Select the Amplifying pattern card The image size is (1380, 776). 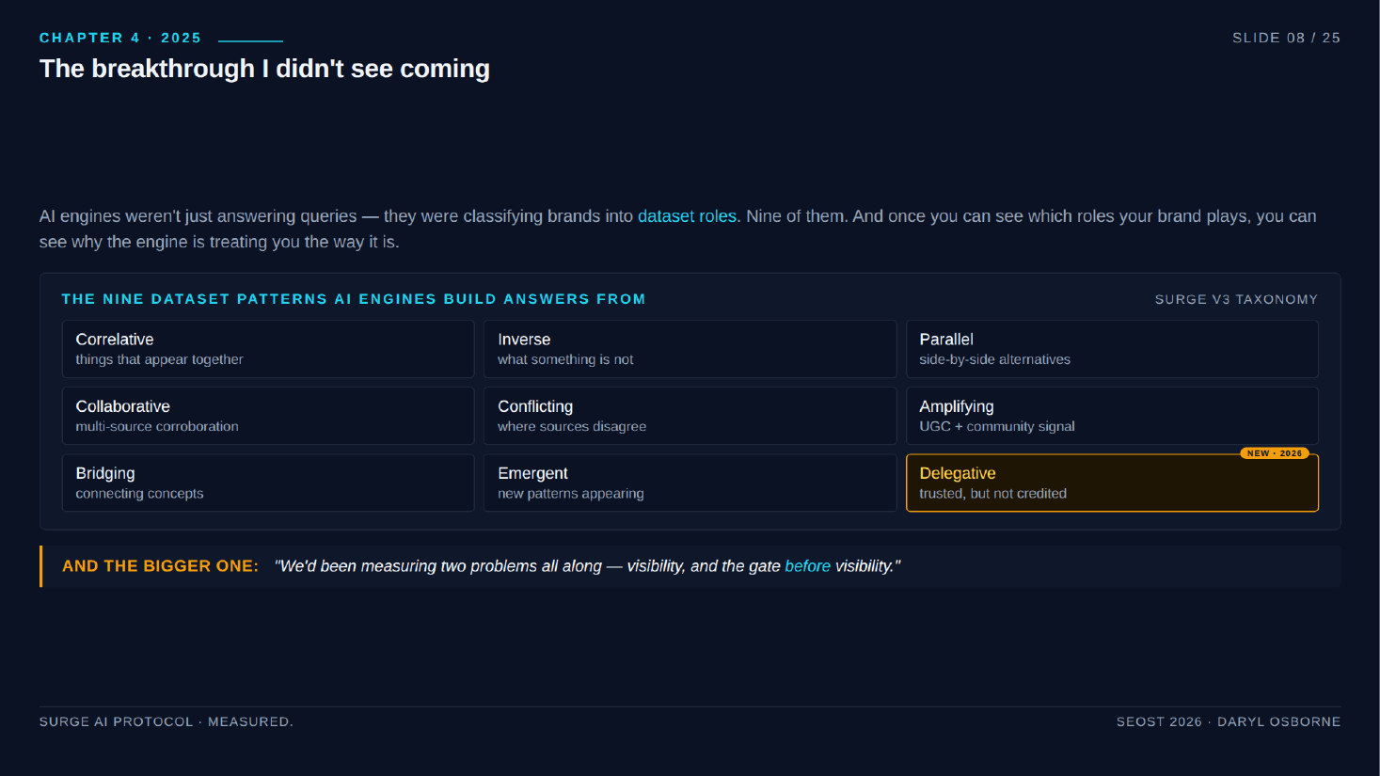click(x=1112, y=416)
